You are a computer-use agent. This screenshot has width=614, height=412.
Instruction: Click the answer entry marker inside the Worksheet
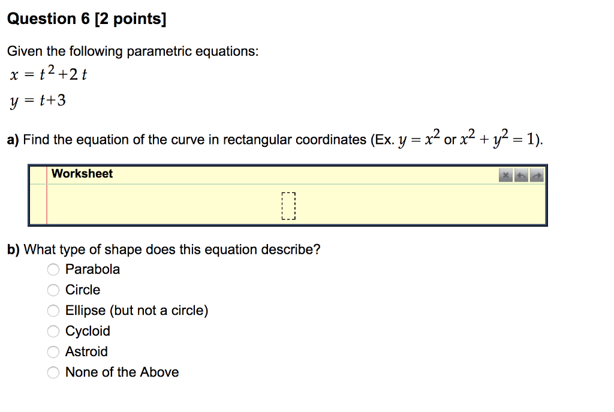tap(288, 205)
